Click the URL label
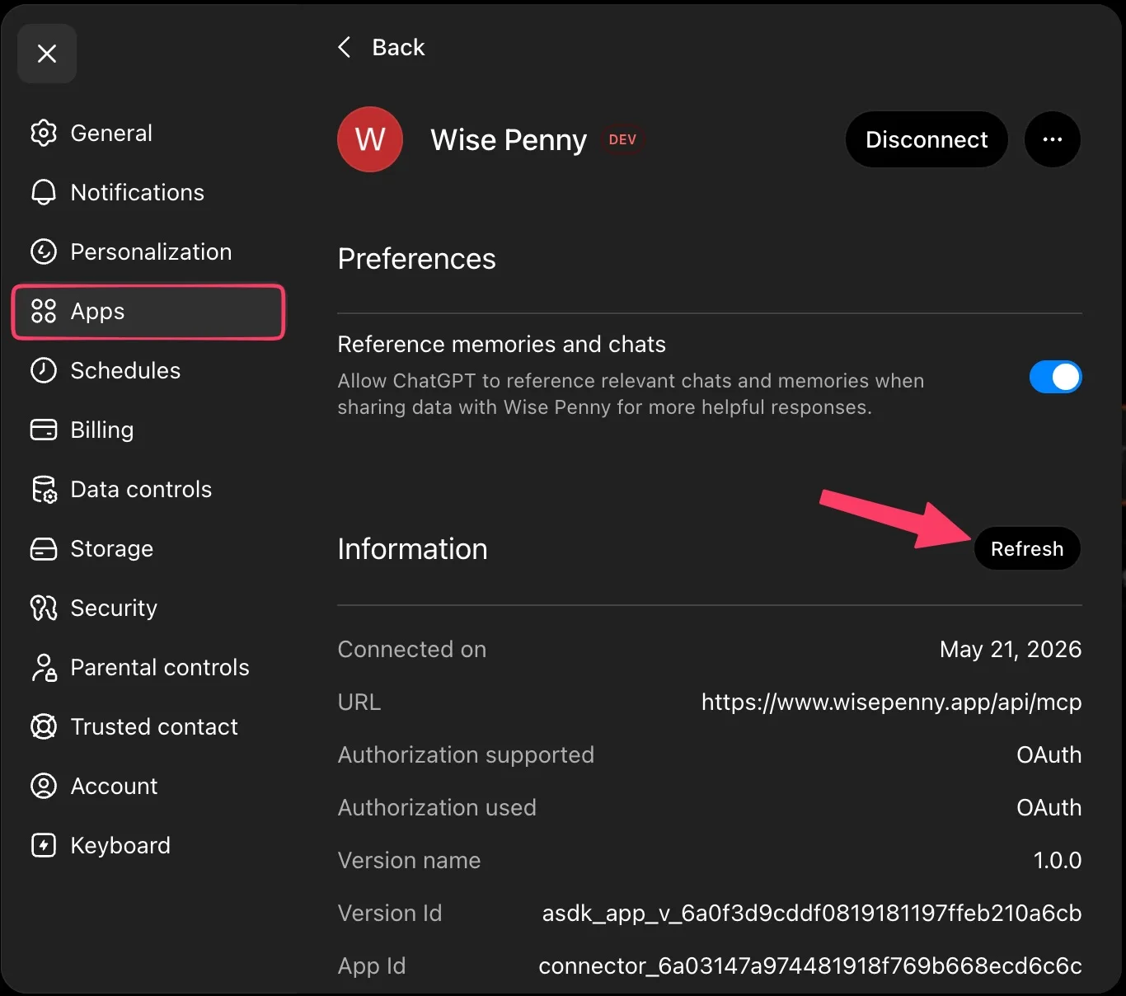This screenshot has width=1126, height=996. coord(359,702)
